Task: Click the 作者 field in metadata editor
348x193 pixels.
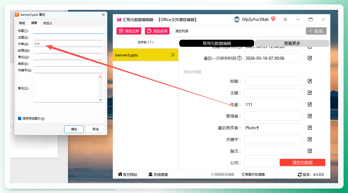Action: pos(273,104)
